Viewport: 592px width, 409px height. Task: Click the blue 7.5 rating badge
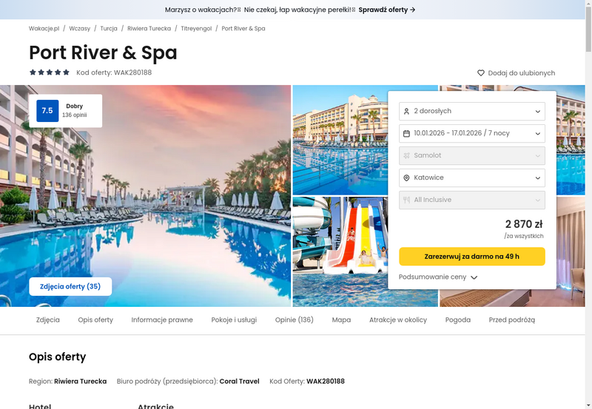[x=47, y=110]
